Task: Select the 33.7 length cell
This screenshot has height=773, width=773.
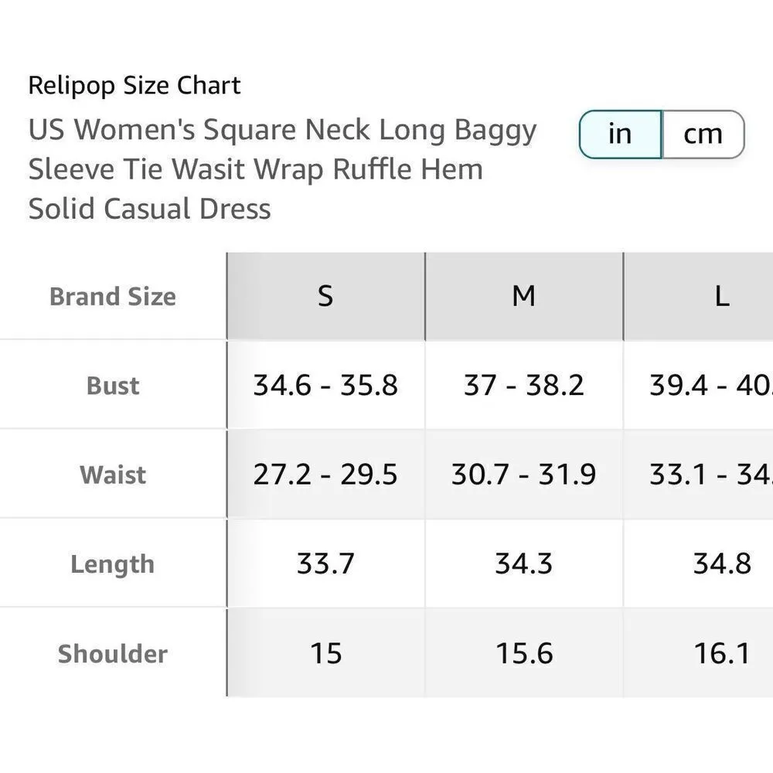Action: pos(325,564)
